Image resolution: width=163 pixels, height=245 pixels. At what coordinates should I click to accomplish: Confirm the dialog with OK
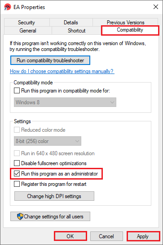[x=70, y=236]
